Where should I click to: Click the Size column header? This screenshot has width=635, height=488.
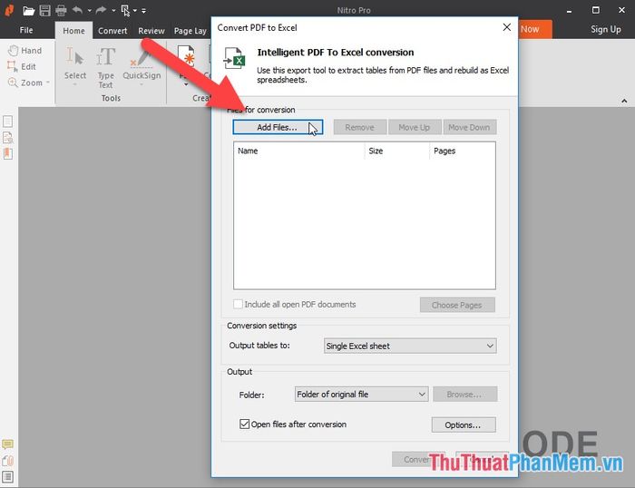[x=397, y=151]
